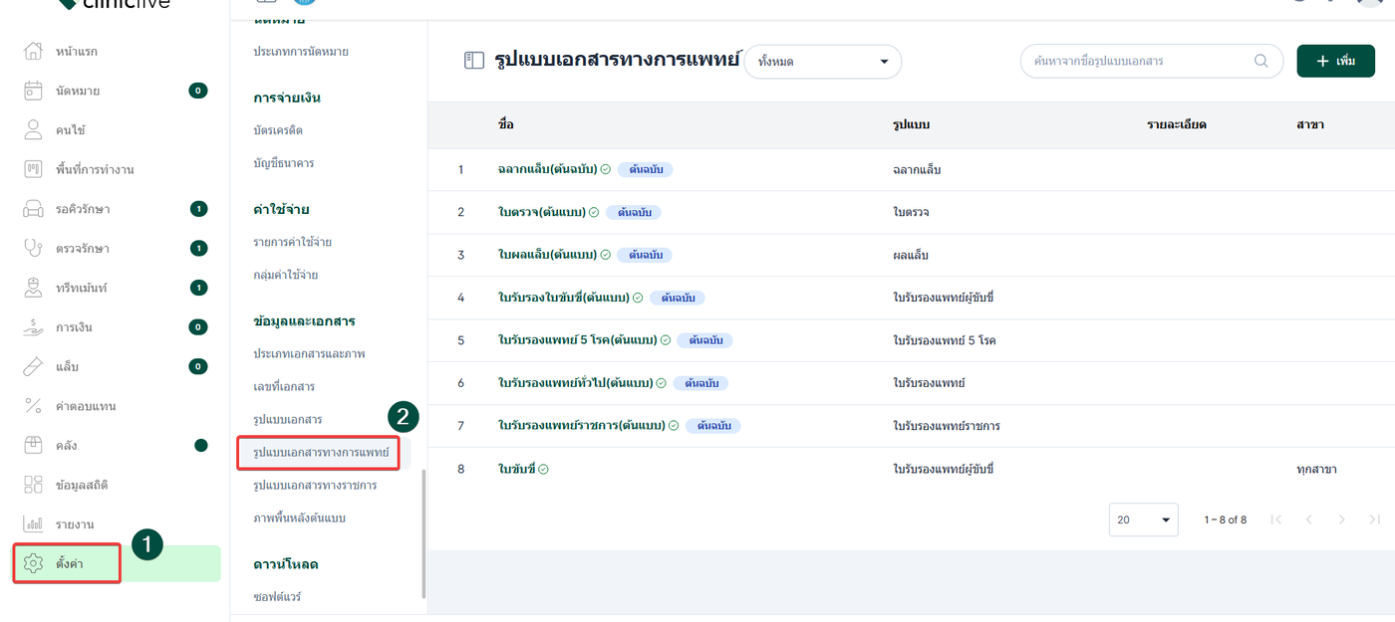Image resolution: width=1395 pixels, height=622 pixels.
Task: Open the bar chart icon for รายงาน
Action: coord(33,523)
